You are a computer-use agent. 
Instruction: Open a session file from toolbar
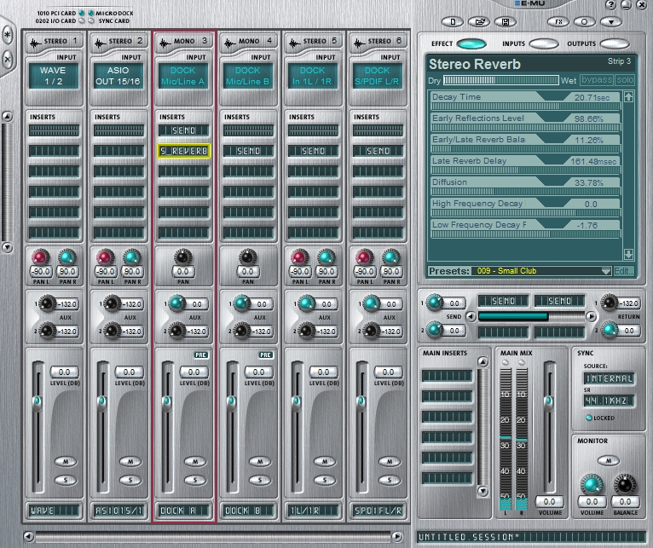pyautogui.click(x=479, y=21)
